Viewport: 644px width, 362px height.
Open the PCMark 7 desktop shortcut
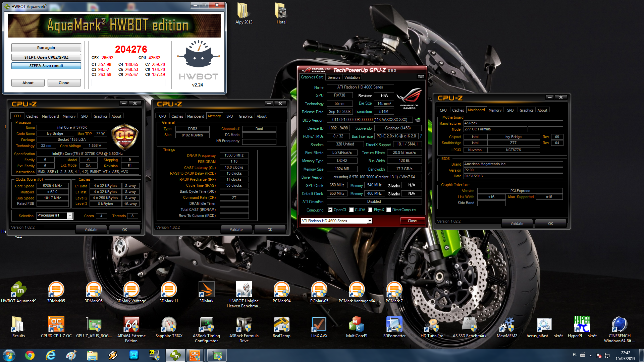(x=394, y=292)
